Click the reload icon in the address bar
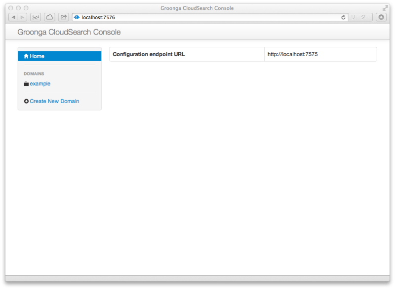 coord(343,17)
